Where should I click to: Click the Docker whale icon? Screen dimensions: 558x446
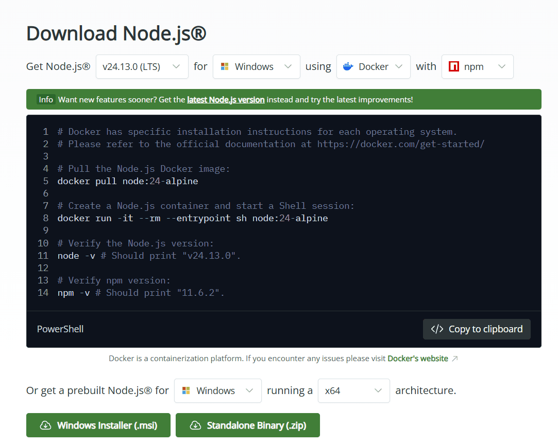[348, 66]
